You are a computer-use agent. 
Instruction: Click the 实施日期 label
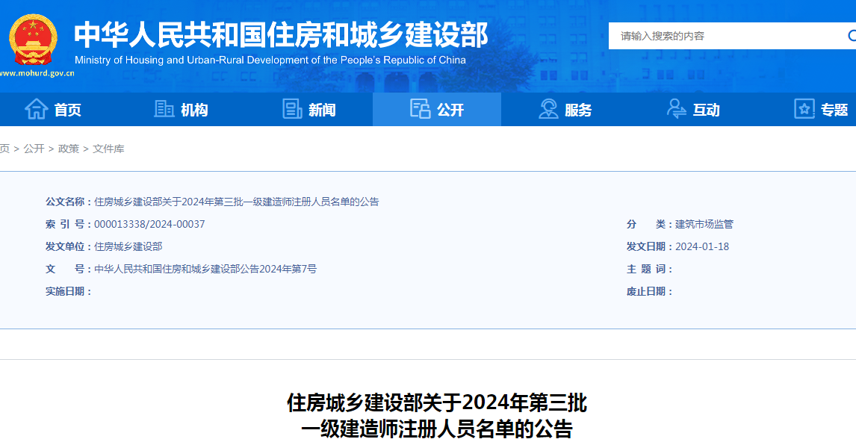click(x=68, y=291)
